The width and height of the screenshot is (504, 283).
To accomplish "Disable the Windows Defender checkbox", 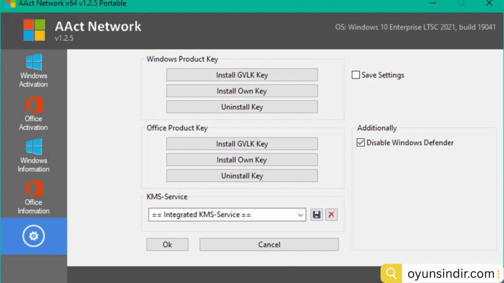I will [361, 142].
